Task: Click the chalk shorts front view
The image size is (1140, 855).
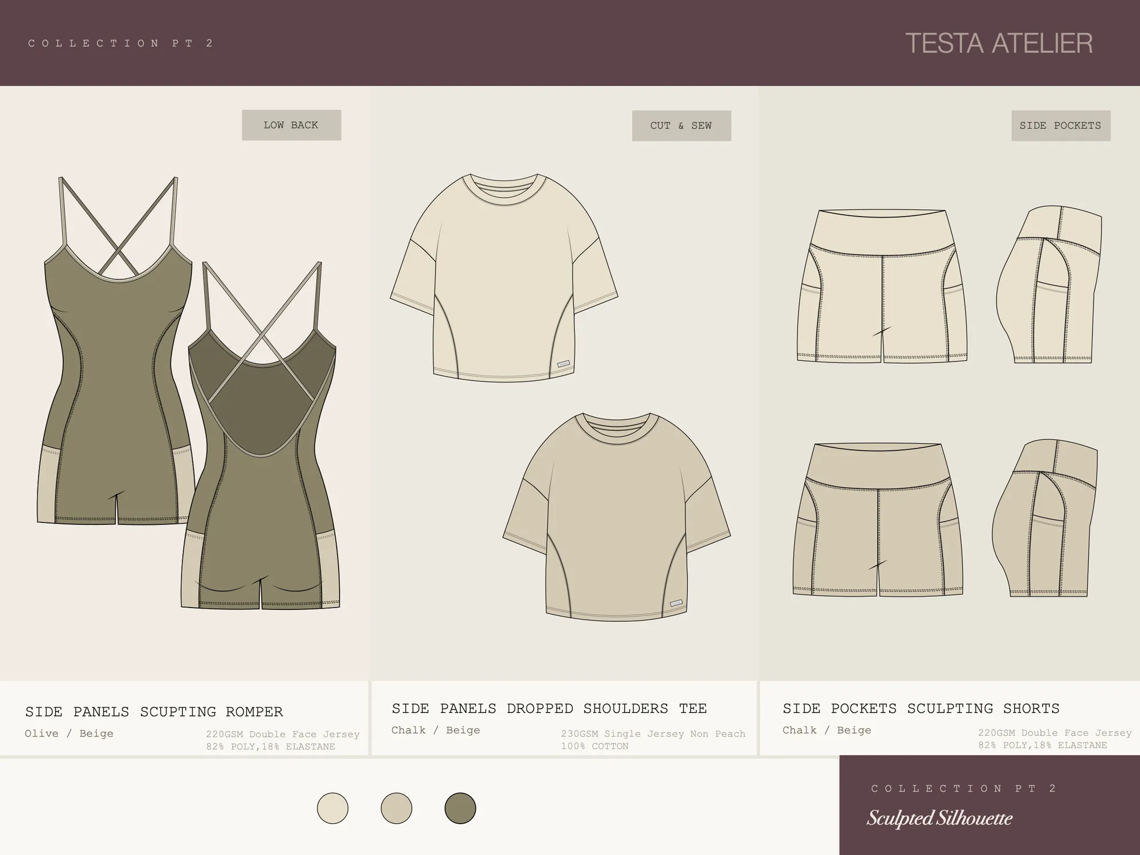Action: pos(882,287)
